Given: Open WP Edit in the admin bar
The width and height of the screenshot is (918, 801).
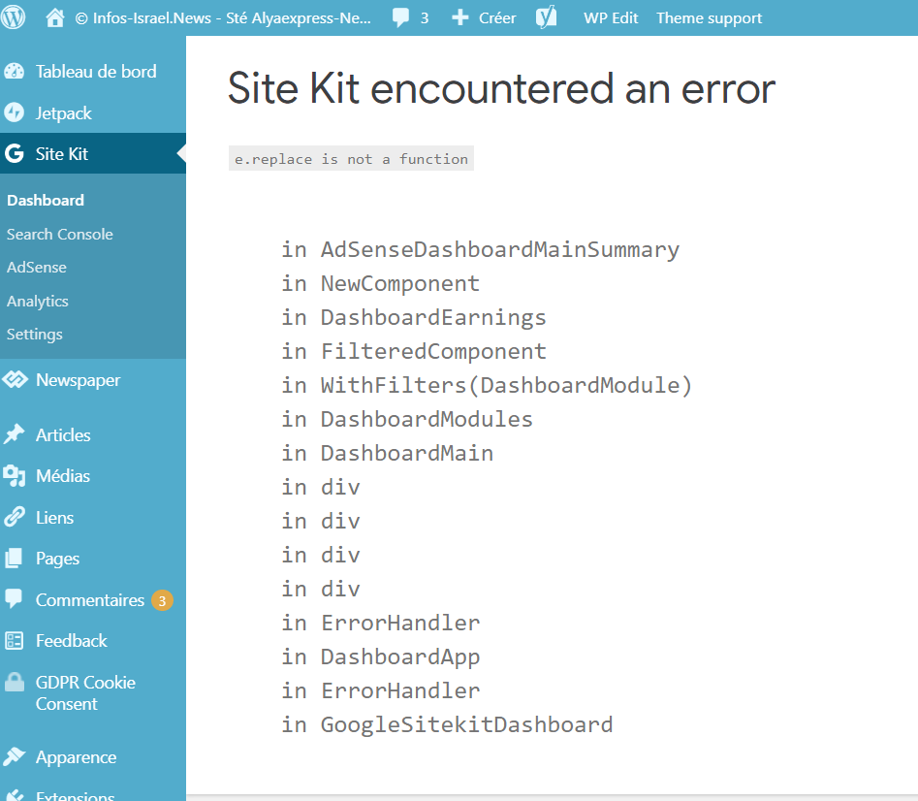Looking at the screenshot, I should point(611,18).
